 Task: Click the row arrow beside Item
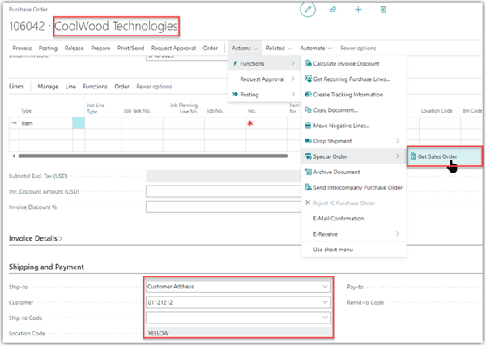14,123
